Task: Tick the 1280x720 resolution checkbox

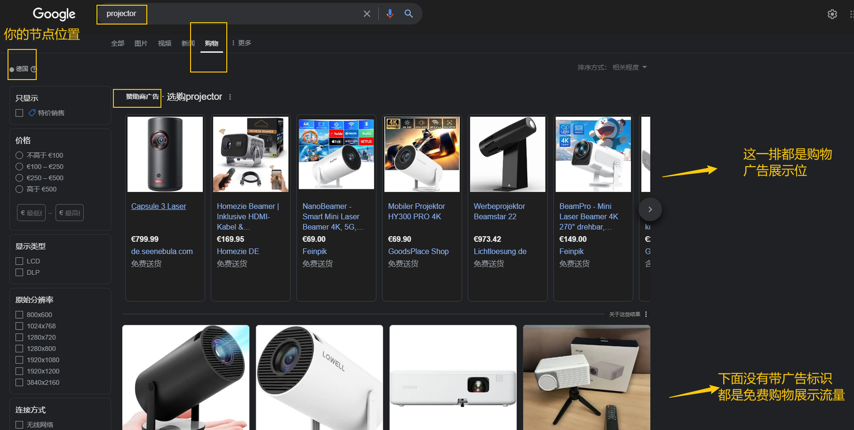Action: point(19,337)
